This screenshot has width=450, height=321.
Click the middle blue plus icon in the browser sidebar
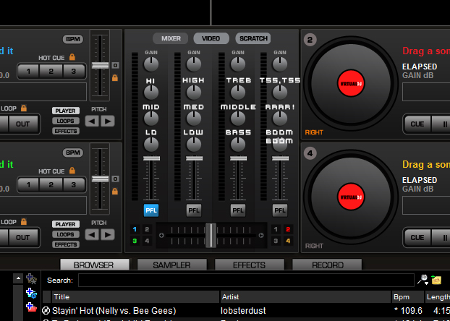tap(31, 294)
